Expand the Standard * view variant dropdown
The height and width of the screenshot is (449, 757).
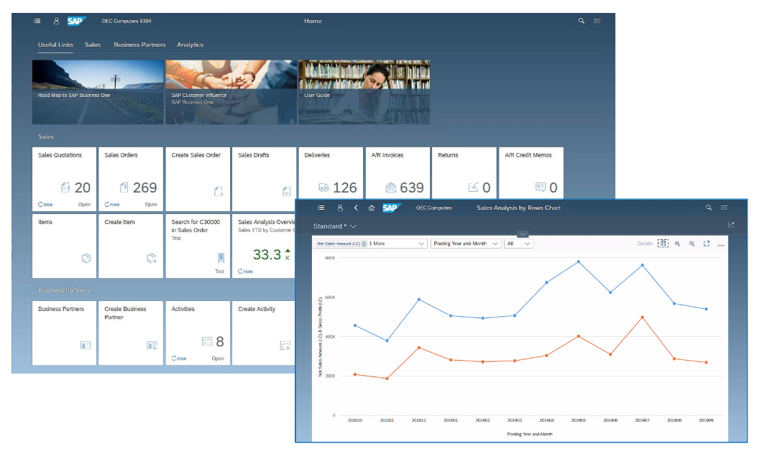click(x=354, y=226)
